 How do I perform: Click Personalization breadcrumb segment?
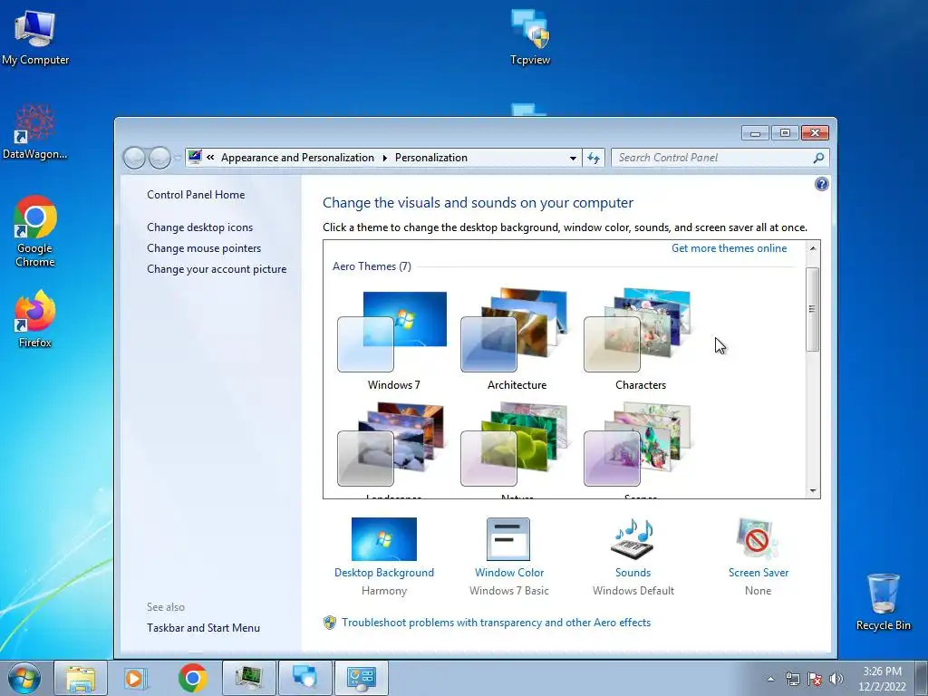click(430, 158)
